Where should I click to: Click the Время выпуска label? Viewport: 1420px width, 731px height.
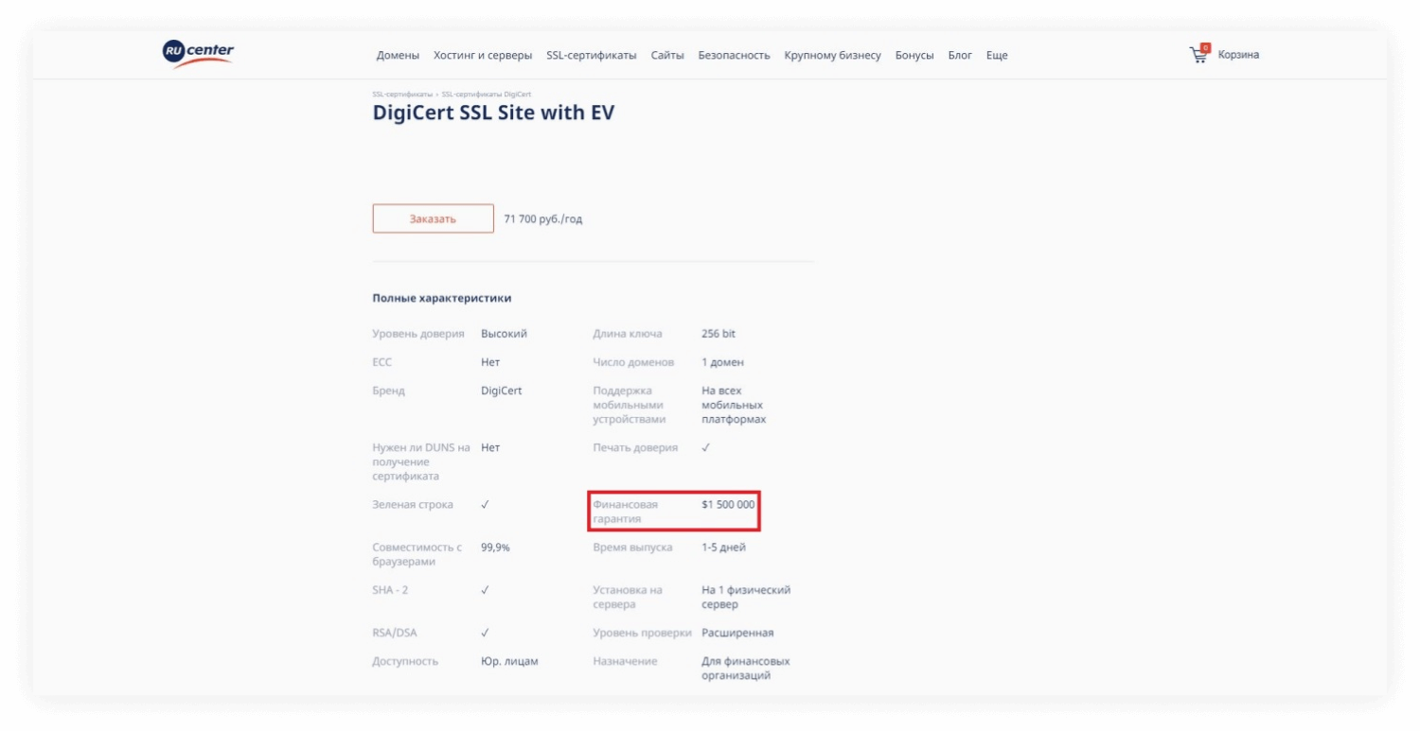click(633, 548)
